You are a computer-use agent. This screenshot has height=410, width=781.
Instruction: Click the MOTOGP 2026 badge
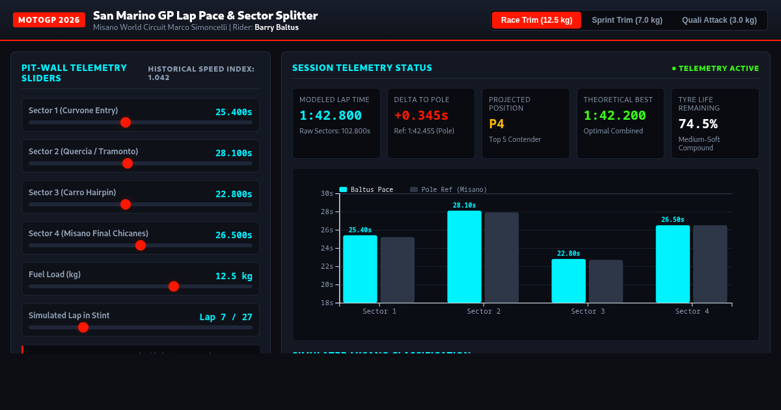point(49,20)
